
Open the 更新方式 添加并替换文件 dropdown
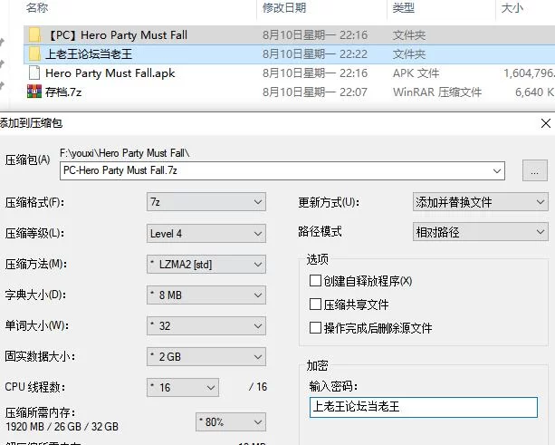(481, 202)
